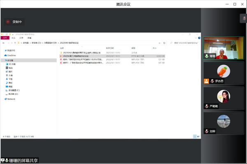Select 罗吉思's carrot avatar
The height and width of the screenshot is (164, 247).
pyautogui.click(x=223, y=71)
